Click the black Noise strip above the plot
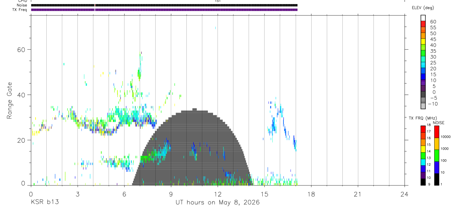This screenshot has height=210, width=455. pos(164,5)
